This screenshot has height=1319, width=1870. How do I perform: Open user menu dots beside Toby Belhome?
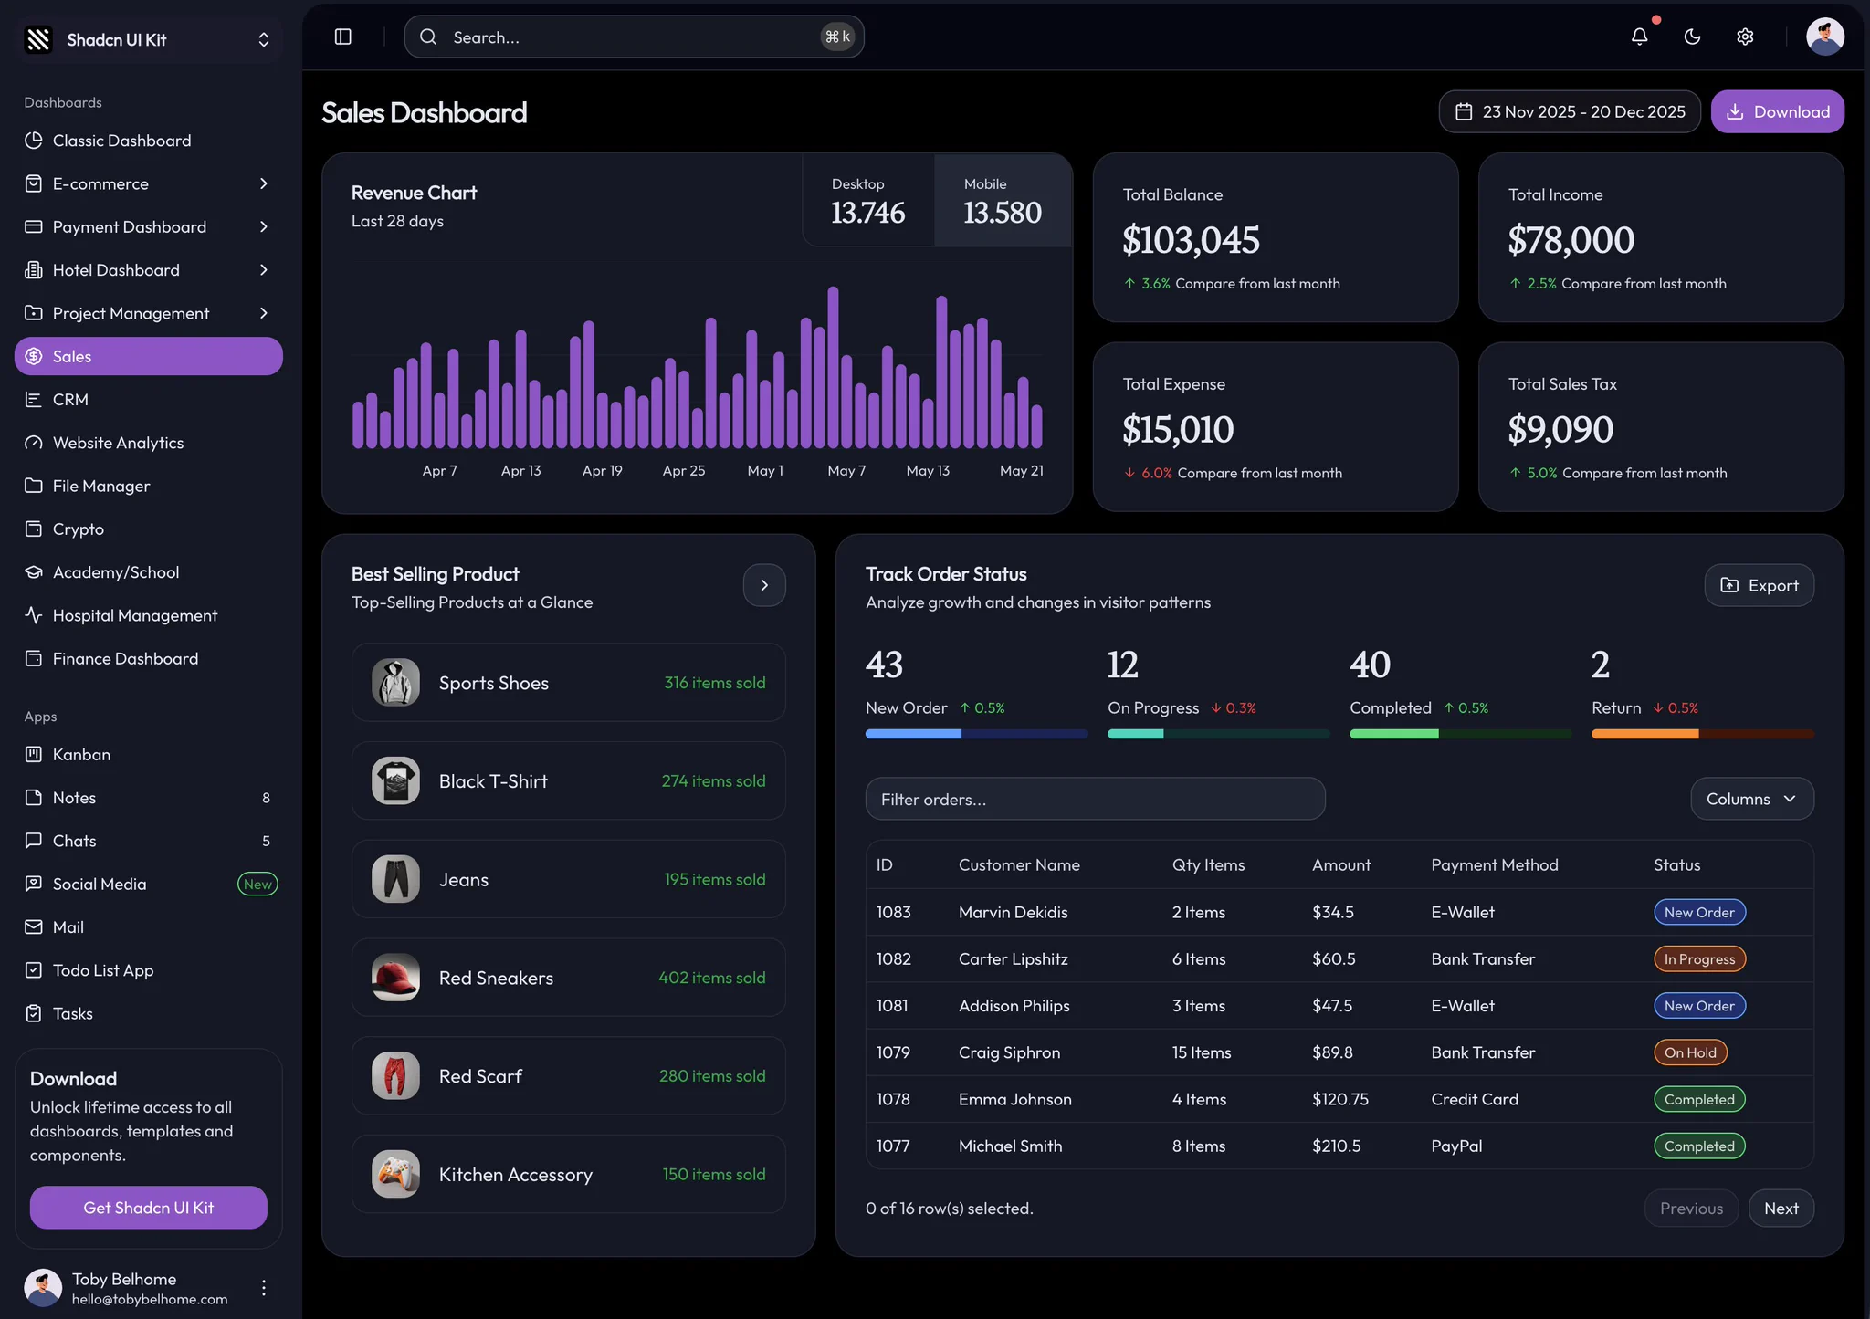pyautogui.click(x=264, y=1287)
